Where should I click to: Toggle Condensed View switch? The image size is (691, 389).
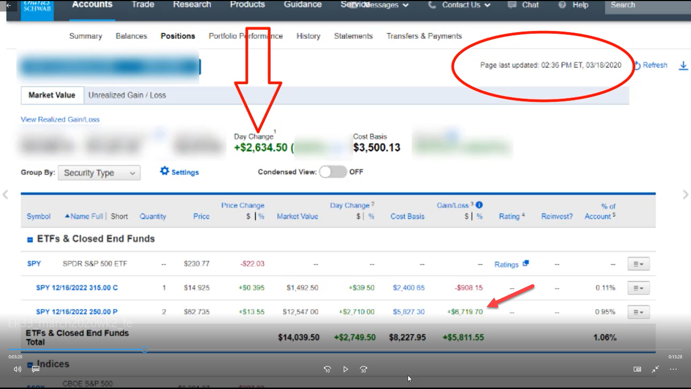click(x=333, y=172)
